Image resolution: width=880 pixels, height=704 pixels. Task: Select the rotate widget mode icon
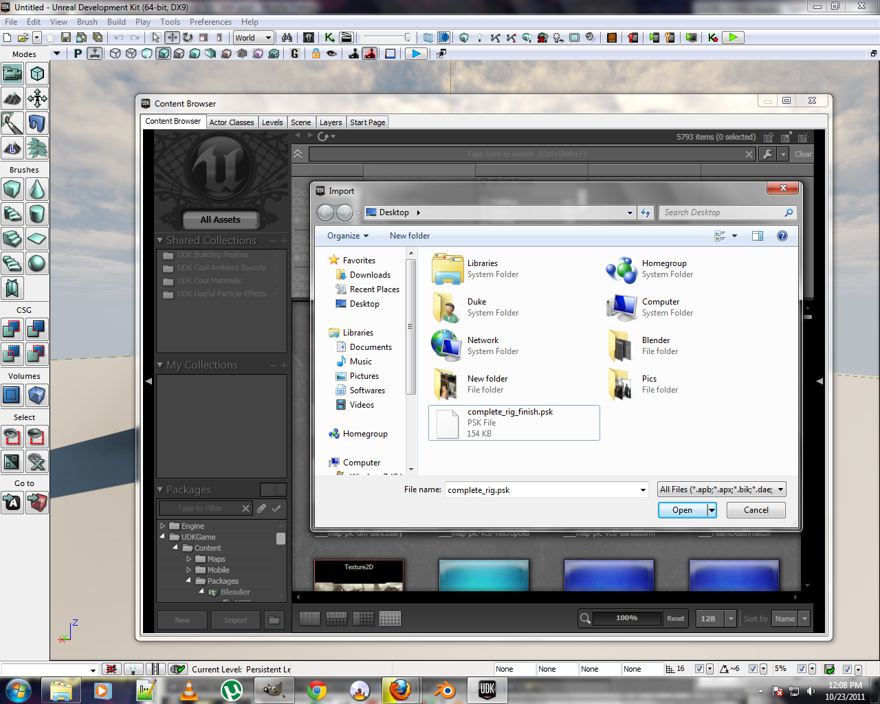click(188, 38)
